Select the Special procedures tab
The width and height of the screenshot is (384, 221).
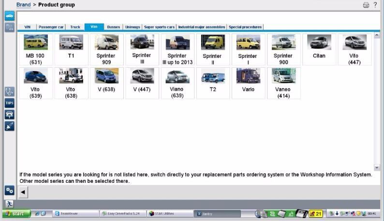tap(245, 27)
